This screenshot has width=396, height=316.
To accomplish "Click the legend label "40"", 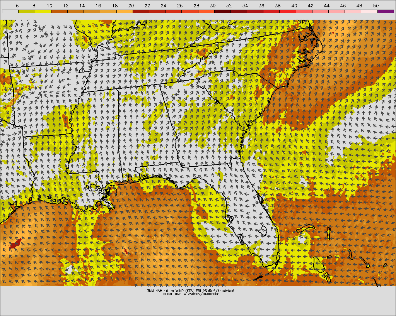I will (x=294, y=5).
